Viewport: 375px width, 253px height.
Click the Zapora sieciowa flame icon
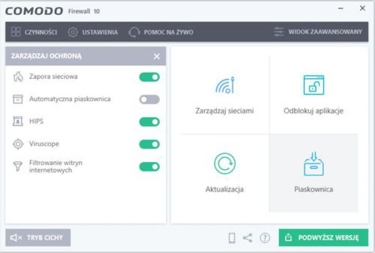(x=18, y=77)
